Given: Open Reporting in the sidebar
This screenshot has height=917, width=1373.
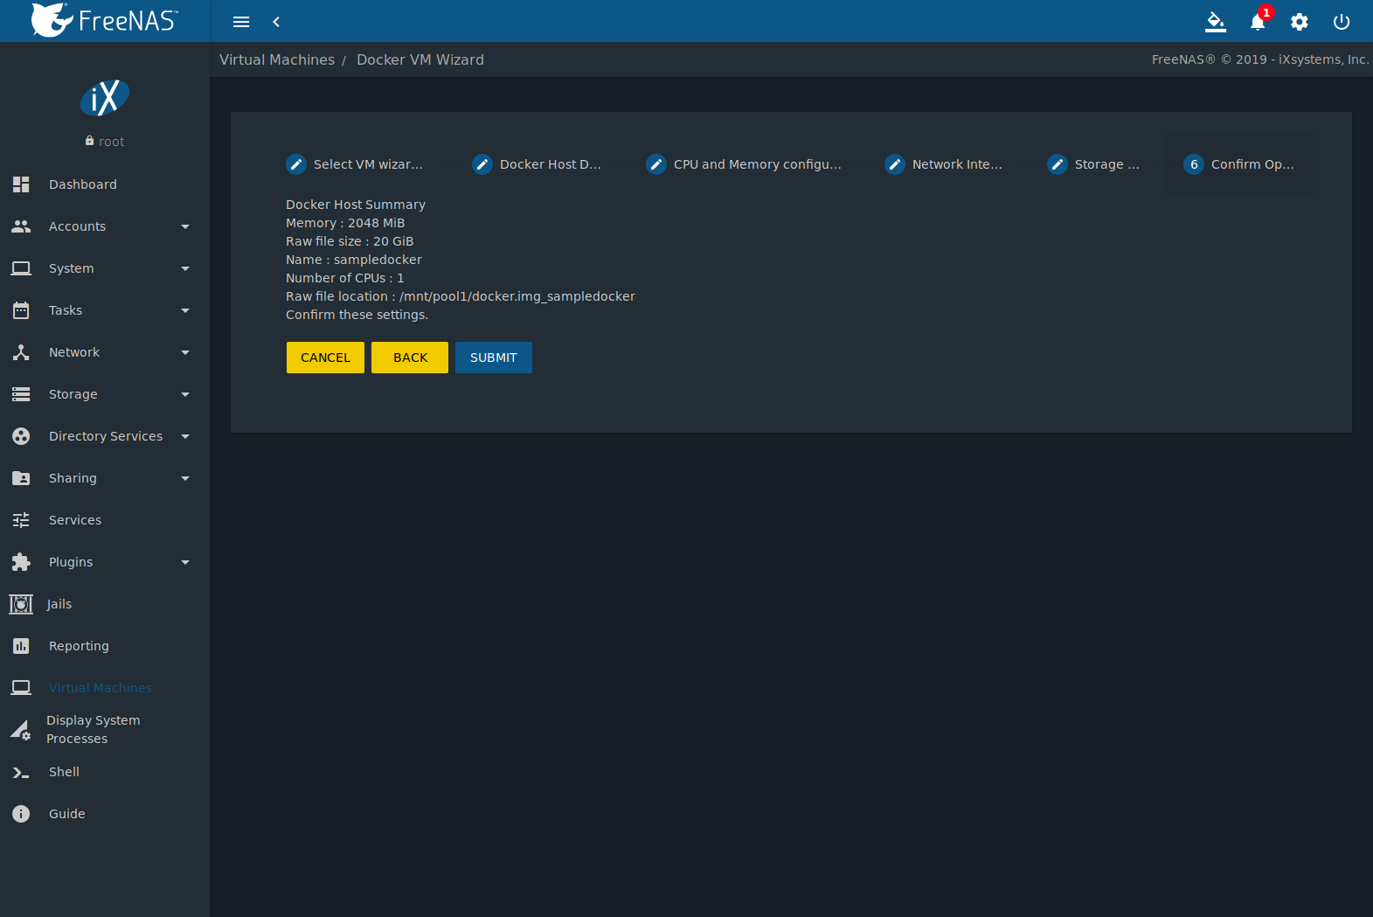Looking at the screenshot, I should click(x=79, y=646).
